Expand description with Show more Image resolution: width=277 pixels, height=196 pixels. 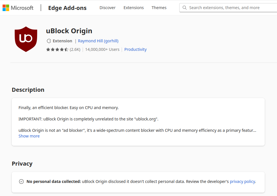(x=29, y=136)
